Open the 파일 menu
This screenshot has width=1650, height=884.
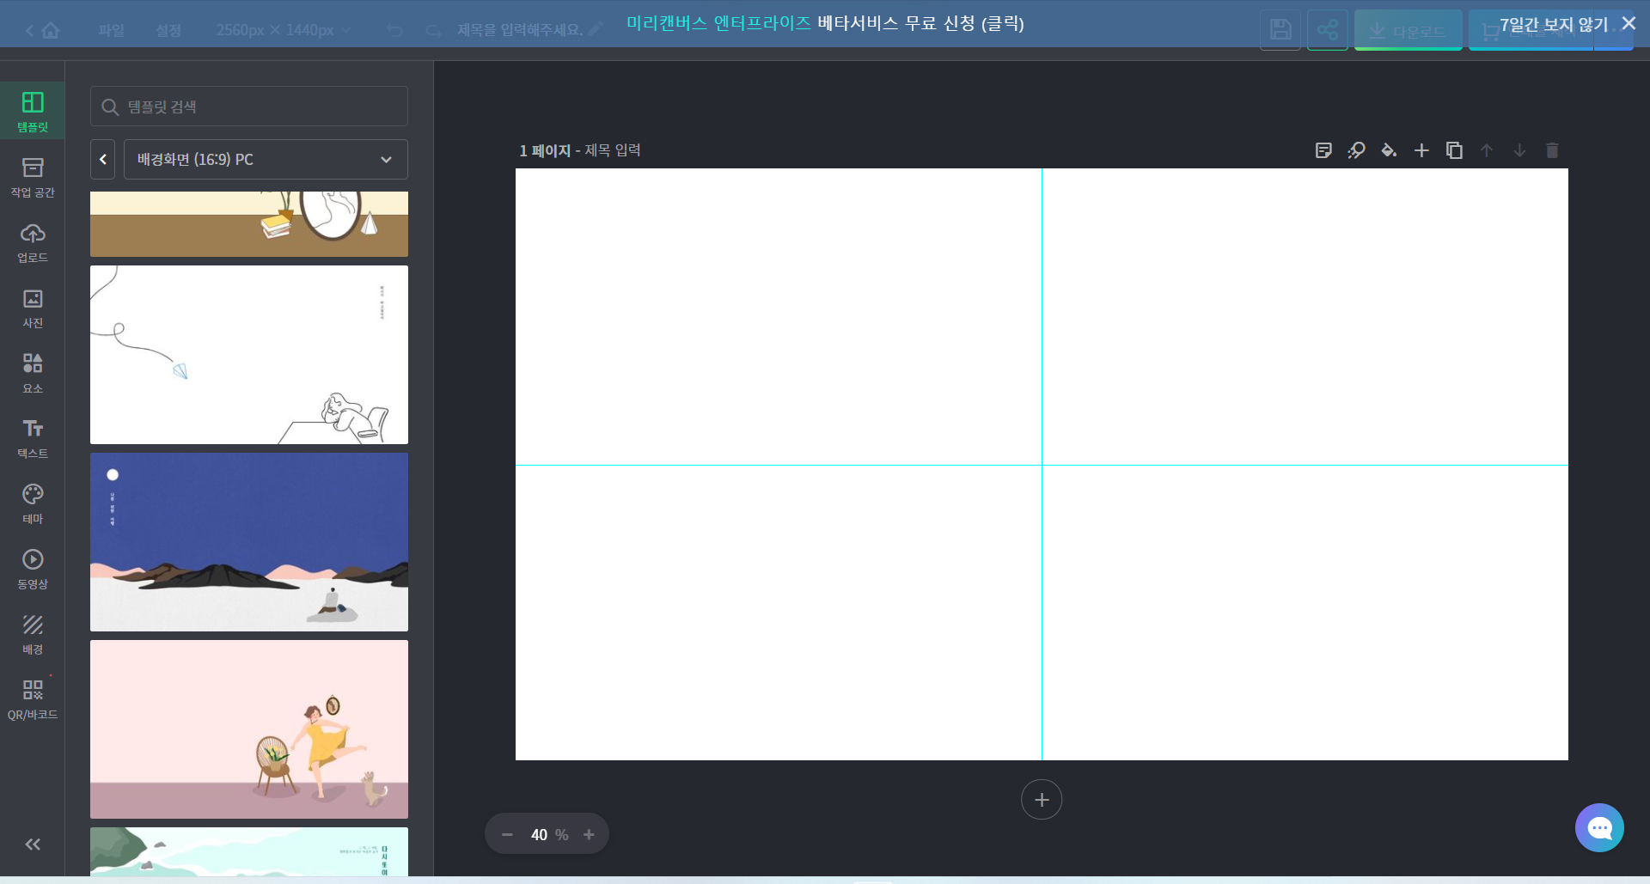coord(111,30)
